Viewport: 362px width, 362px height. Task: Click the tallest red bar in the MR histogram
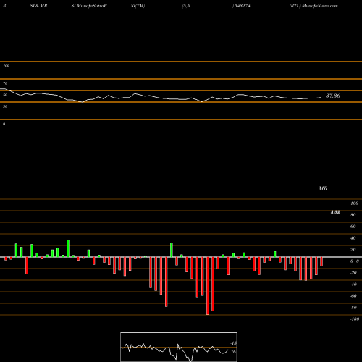(x=208, y=286)
